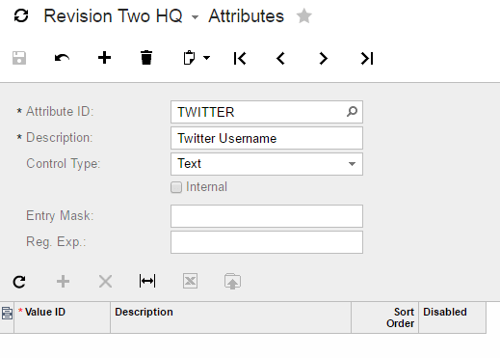The image size is (500, 358).
Task: Add Attributes page to favorites with star
Action: [x=303, y=16]
